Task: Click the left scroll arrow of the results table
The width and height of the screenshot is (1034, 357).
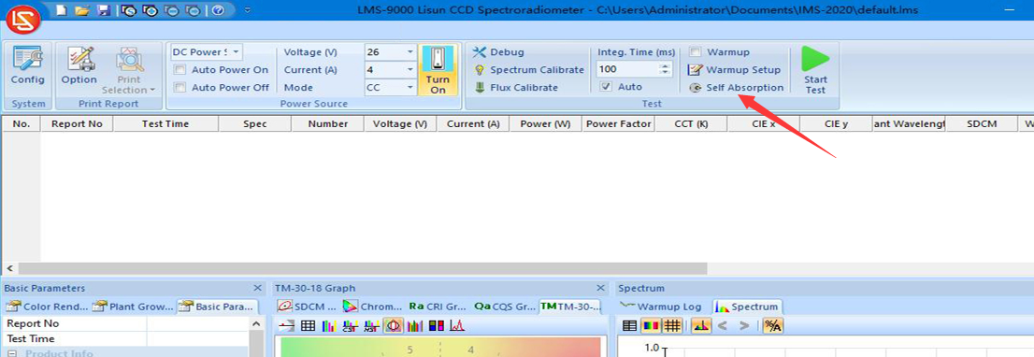Action: (9, 269)
